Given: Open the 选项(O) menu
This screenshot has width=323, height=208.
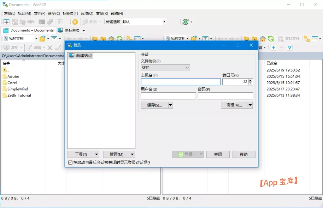Looking at the screenshot, I should 87,13.
